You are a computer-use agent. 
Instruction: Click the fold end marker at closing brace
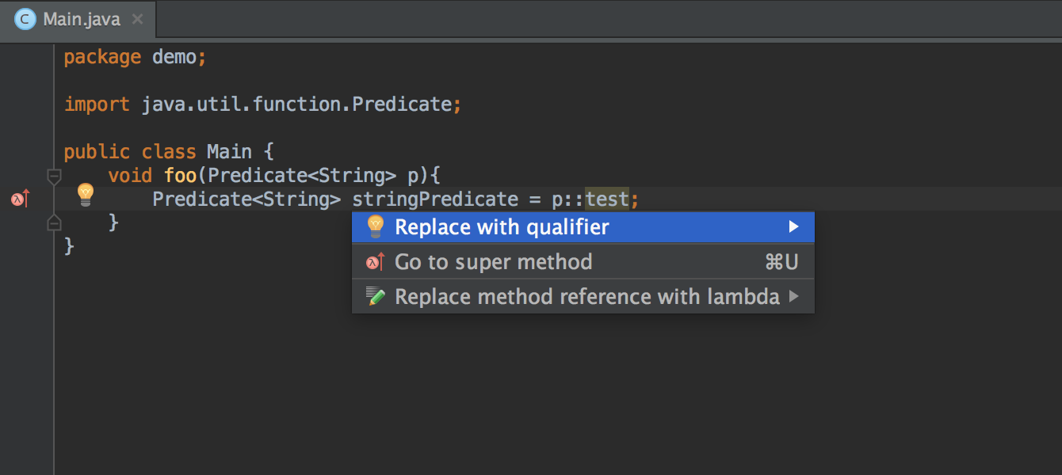click(54, 222)
